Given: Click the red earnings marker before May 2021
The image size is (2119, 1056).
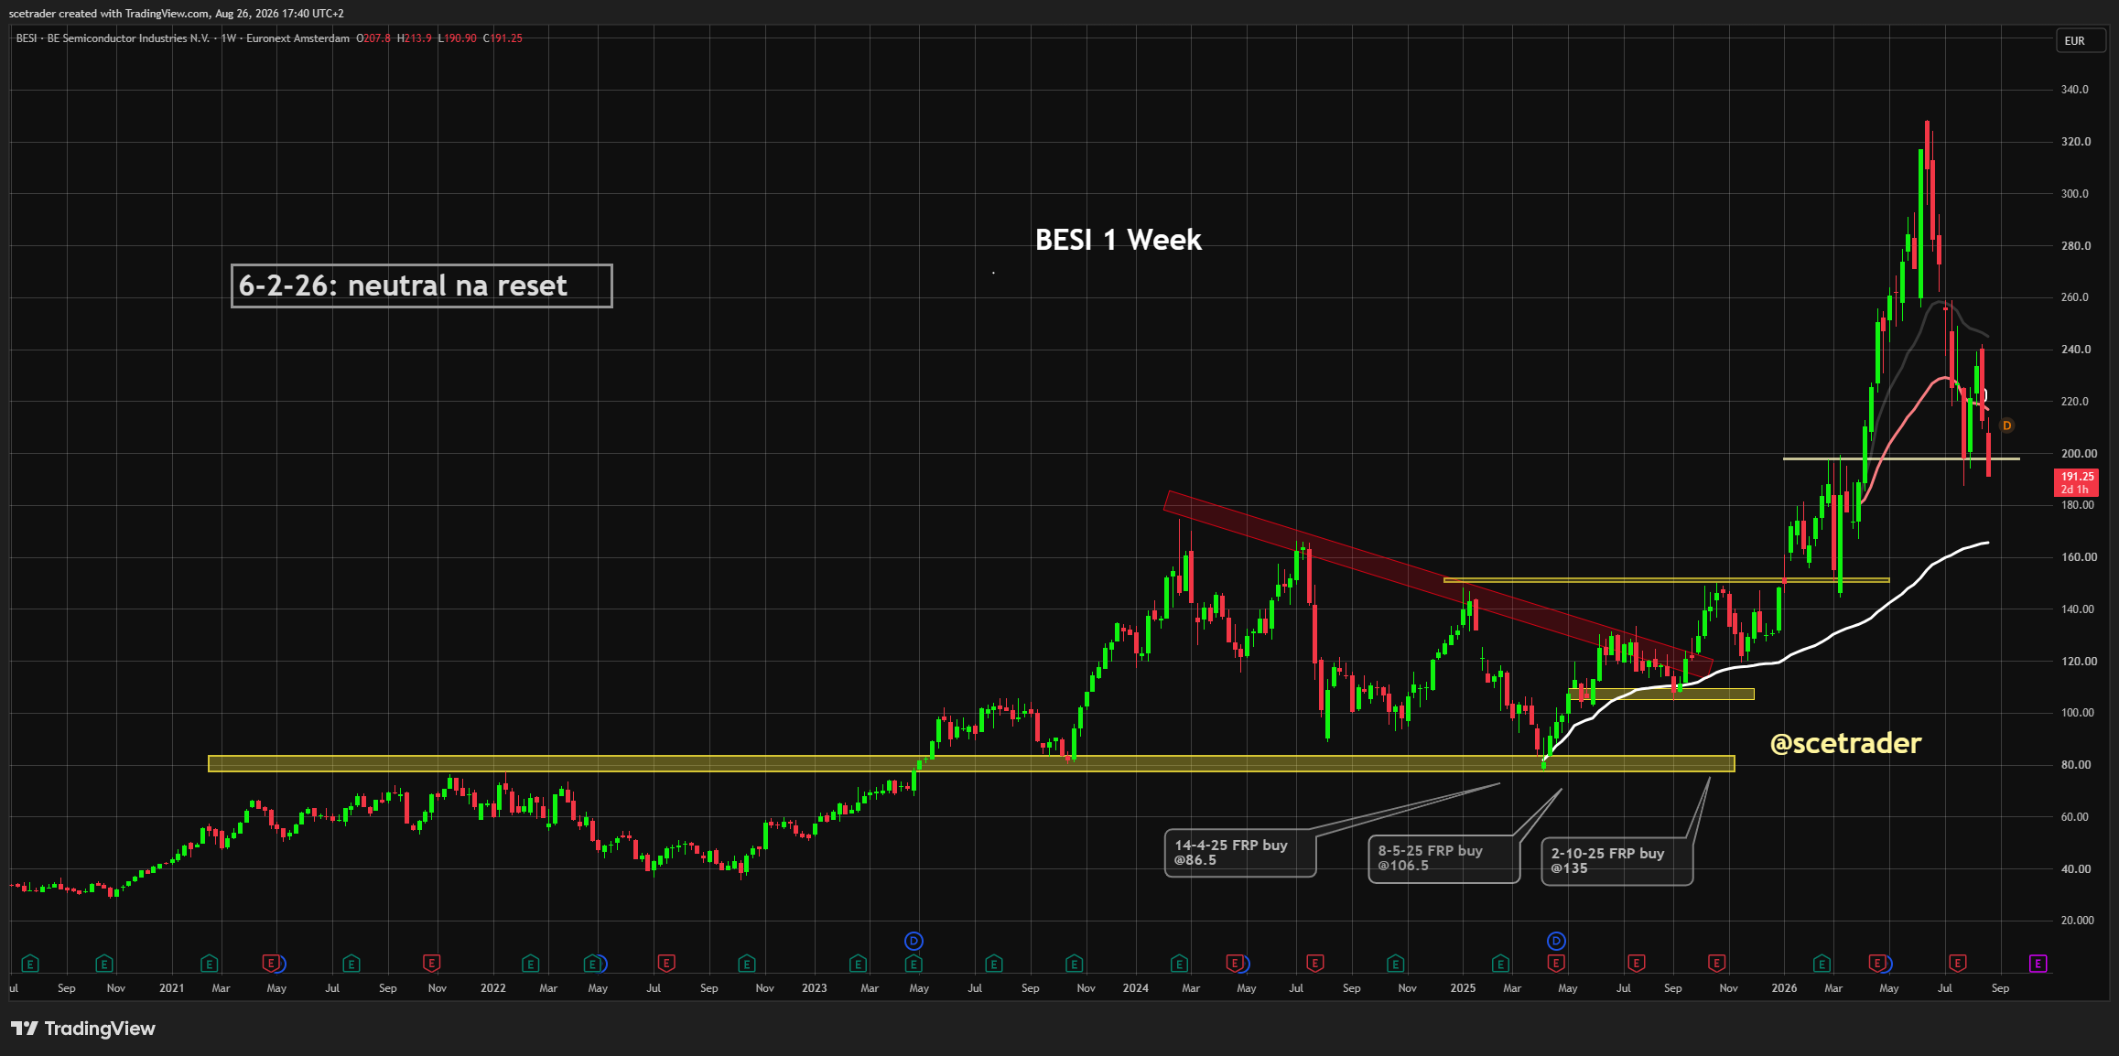Looking at the screenshot, I should pos(271,963).
